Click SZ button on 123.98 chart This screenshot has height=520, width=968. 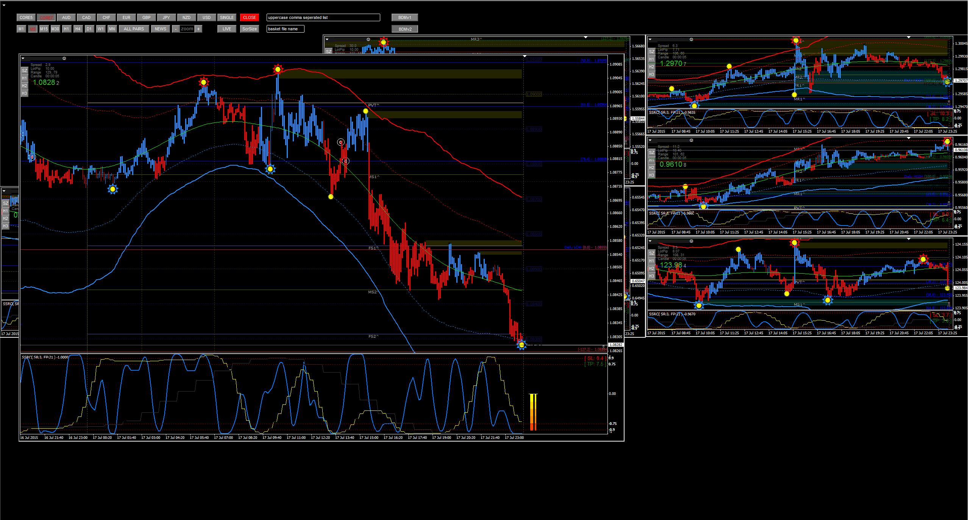click(652, 254)
